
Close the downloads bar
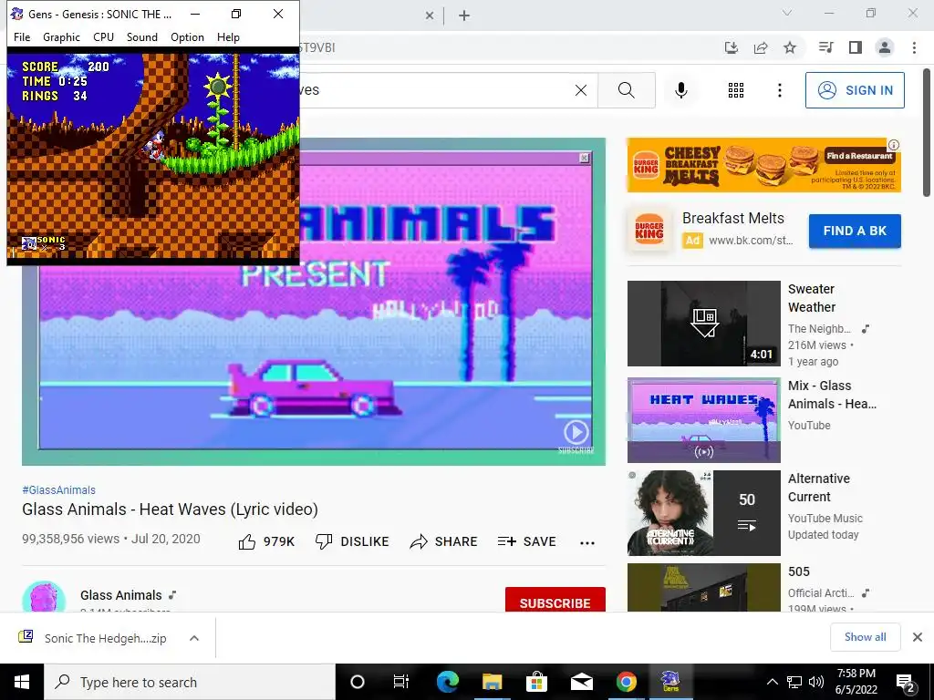[918, 637]
